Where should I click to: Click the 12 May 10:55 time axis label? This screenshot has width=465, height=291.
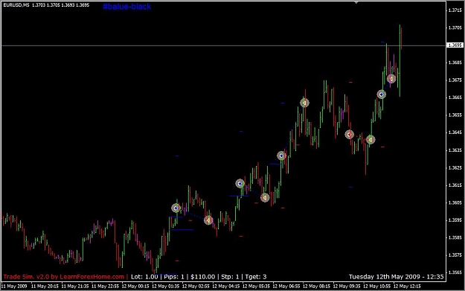coord(377,287)
